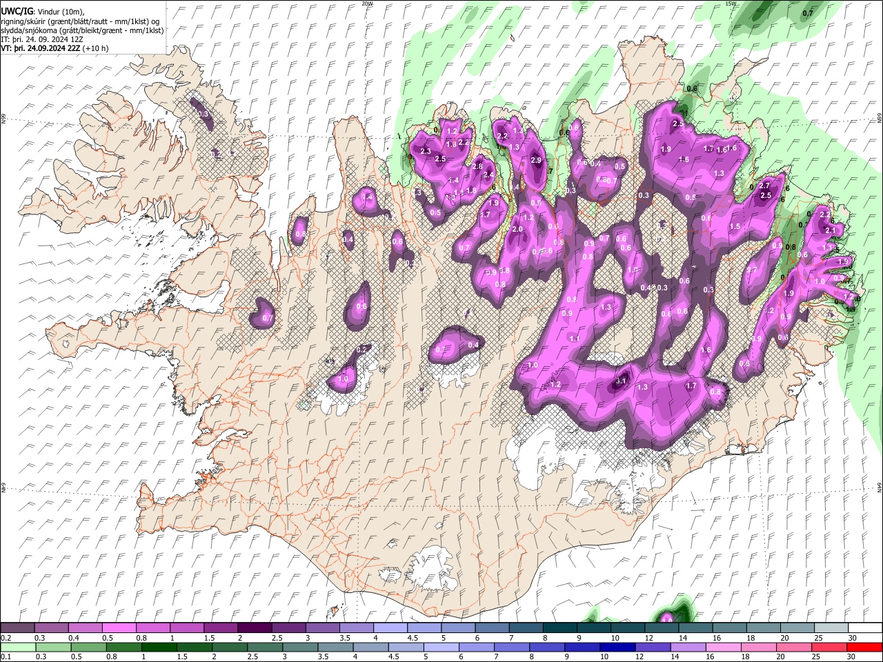Click the '3.1' snowfall value on the map
Viewport: 883px width, 662px height.
click(620, 381)
